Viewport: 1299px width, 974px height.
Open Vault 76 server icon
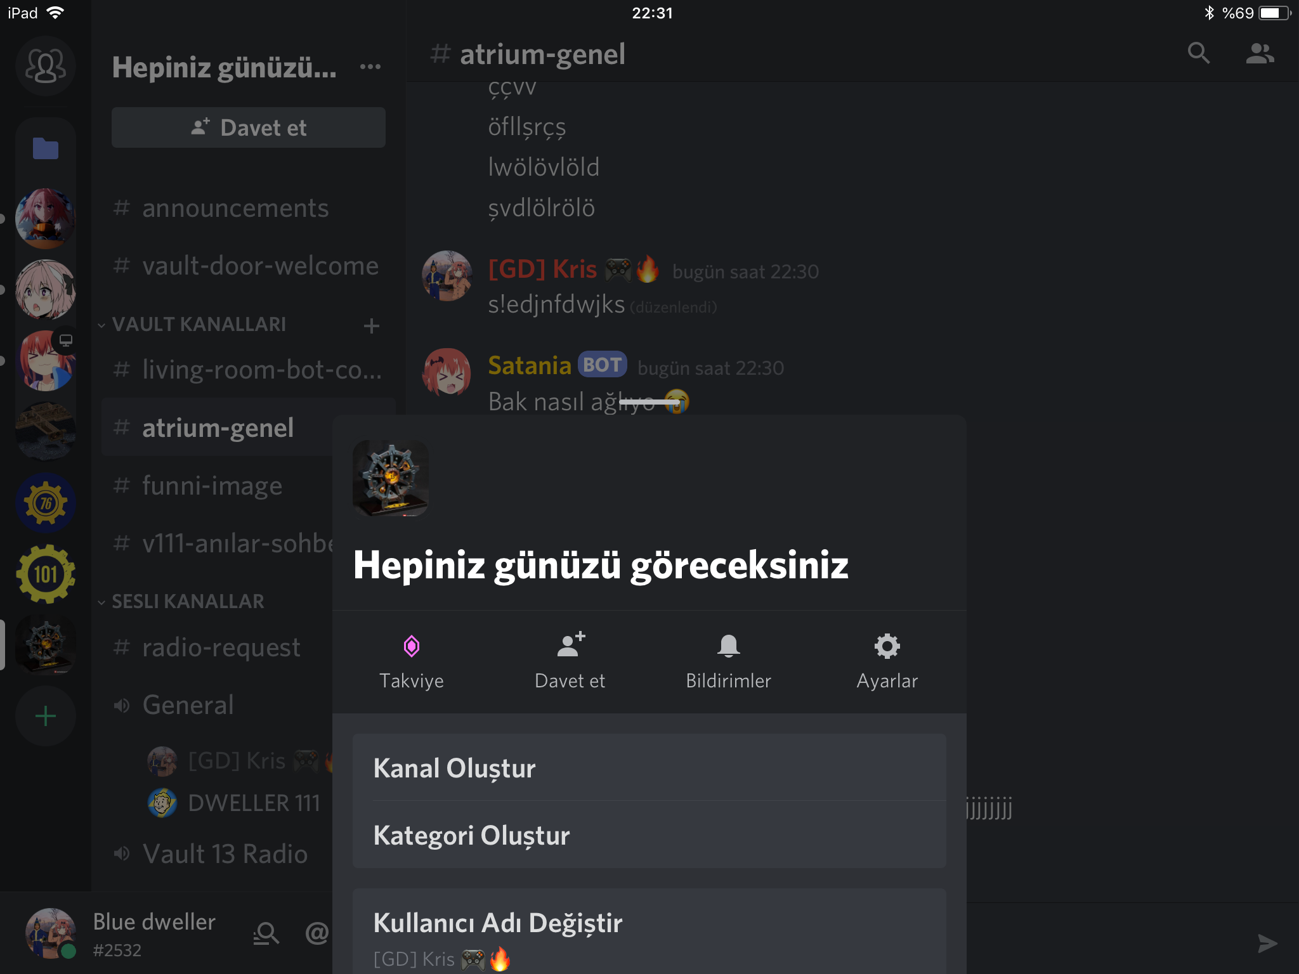coord(45,503)
